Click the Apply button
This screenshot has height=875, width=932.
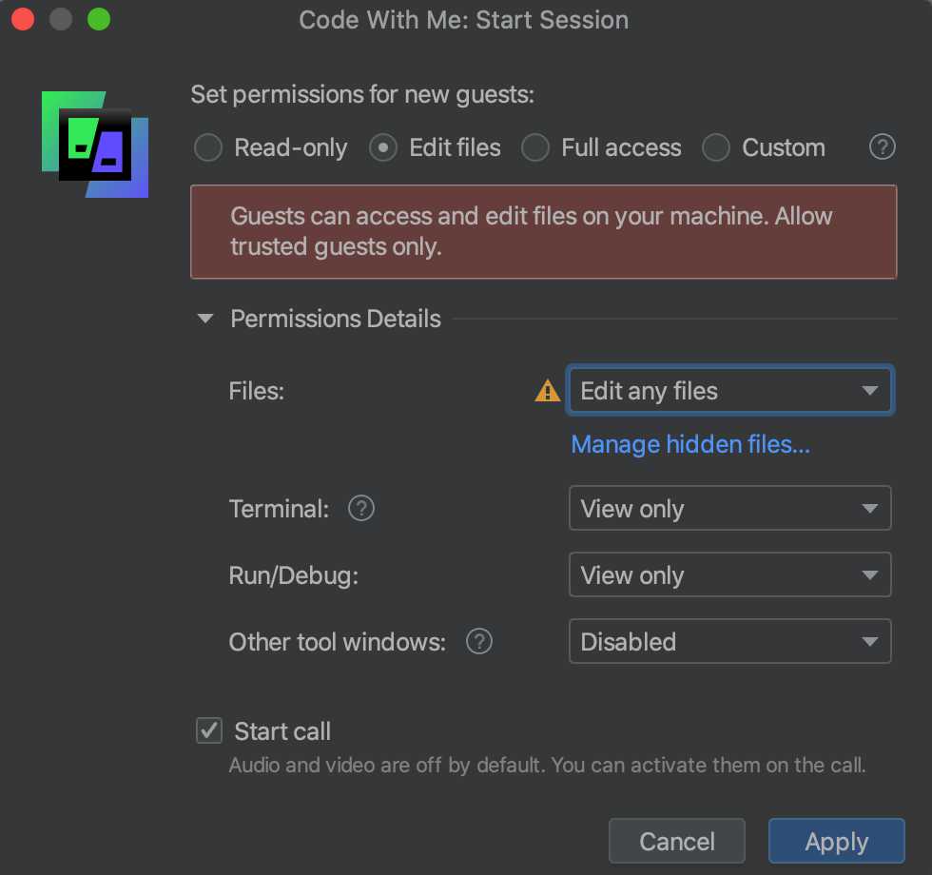point(836,842)
